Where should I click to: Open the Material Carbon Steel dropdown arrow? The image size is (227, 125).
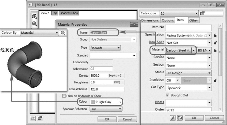pos(194,50)
